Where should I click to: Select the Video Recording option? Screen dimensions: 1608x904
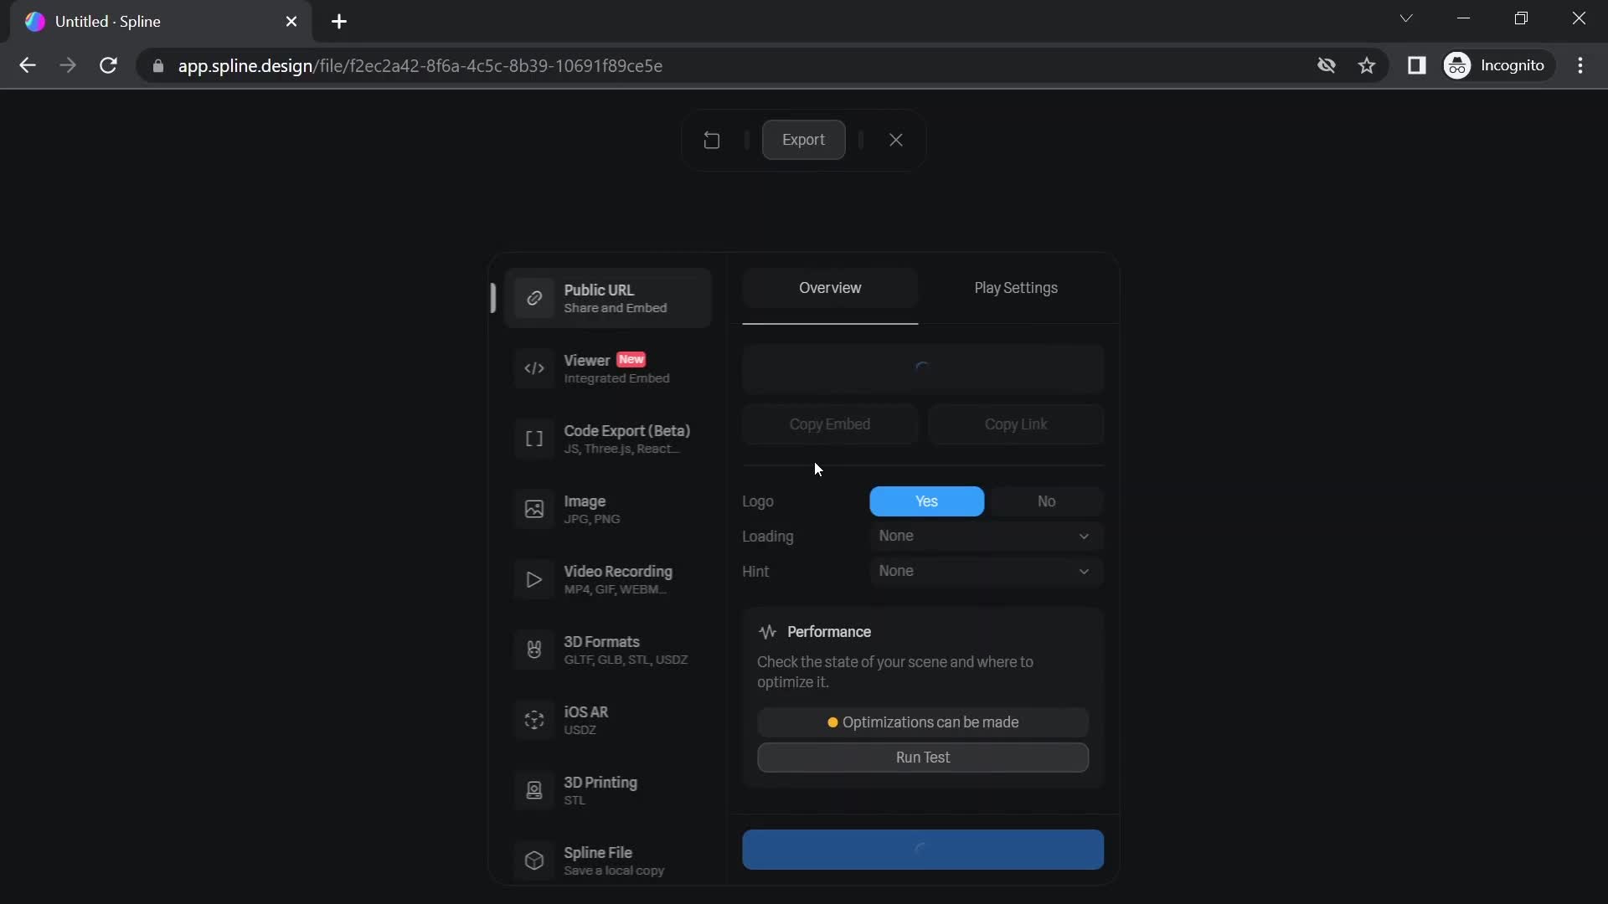click(x=608, y=579)
